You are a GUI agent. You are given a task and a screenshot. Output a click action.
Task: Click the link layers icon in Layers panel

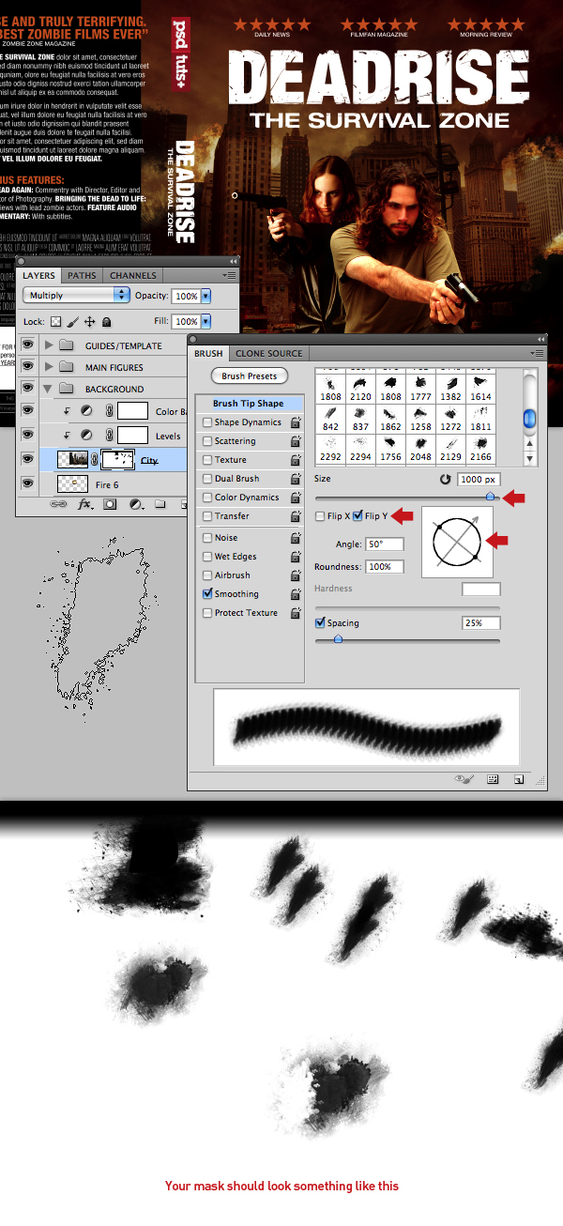click(x=58, y=504)
